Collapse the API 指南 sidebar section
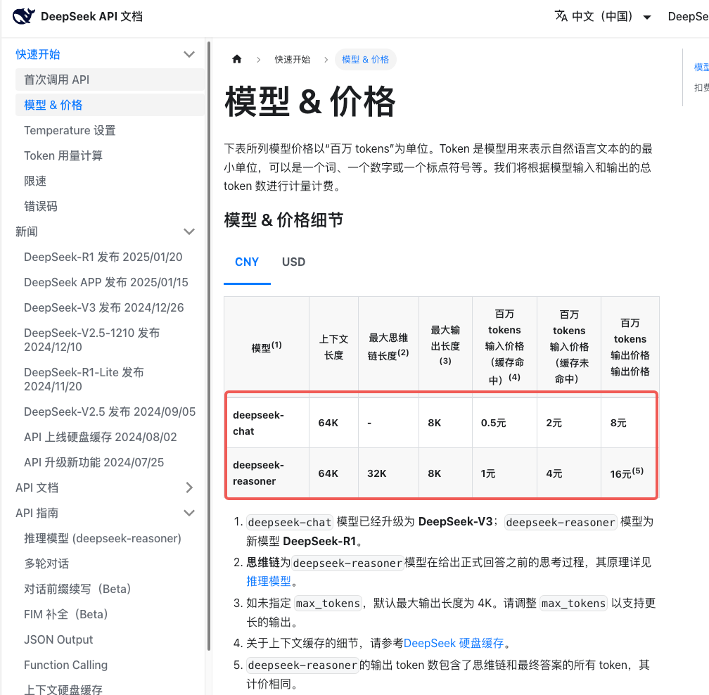709x695 pixels. click(189, 513)
